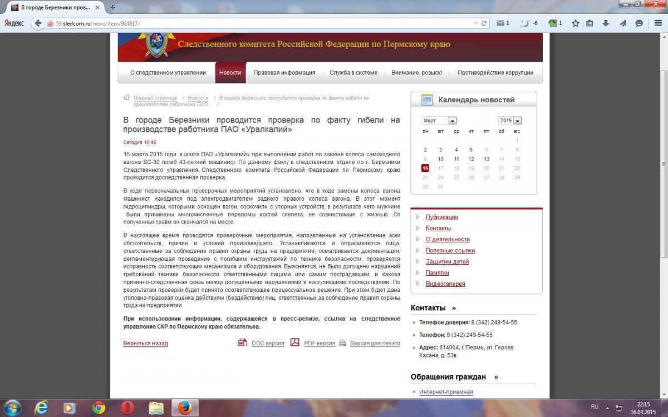Click the browser back arrow button
Viewport: 668px width, 417px height.
tap(38, 23)
